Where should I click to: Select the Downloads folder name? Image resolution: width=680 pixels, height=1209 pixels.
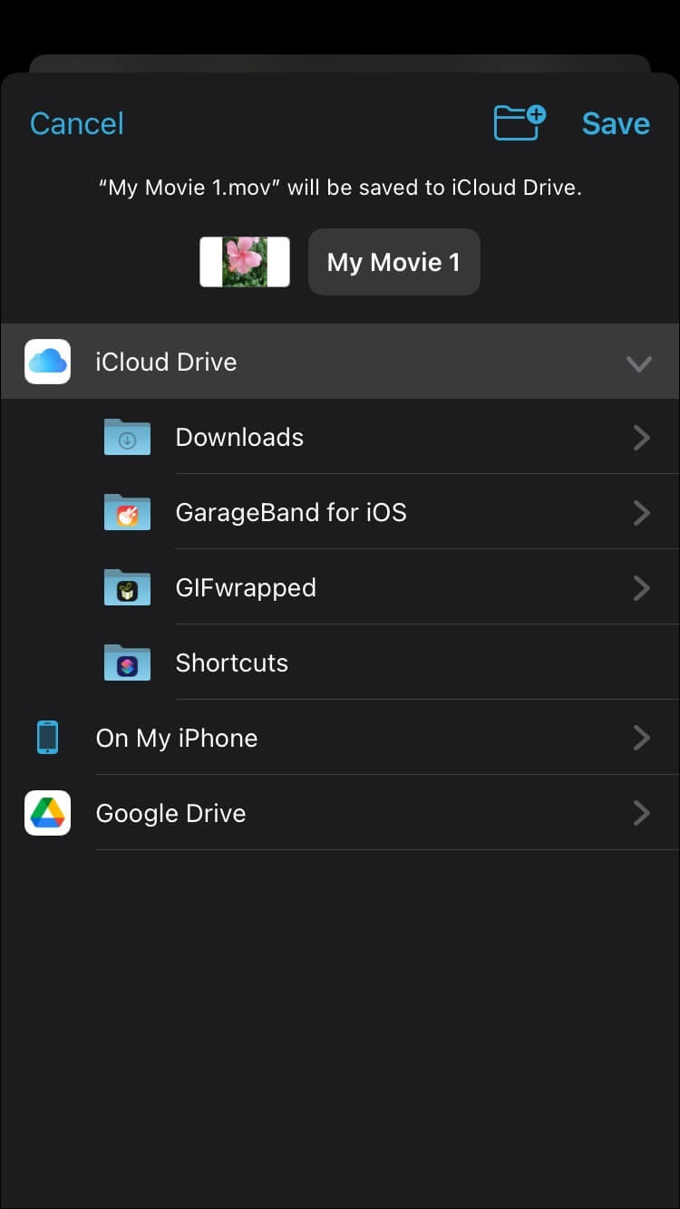pos(239,437)
